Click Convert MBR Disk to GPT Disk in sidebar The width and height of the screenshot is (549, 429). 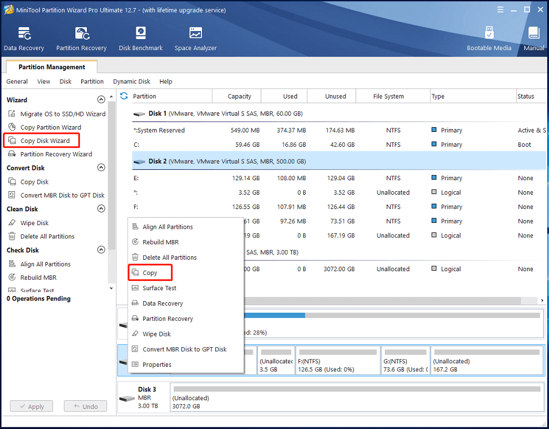(56, 195)
